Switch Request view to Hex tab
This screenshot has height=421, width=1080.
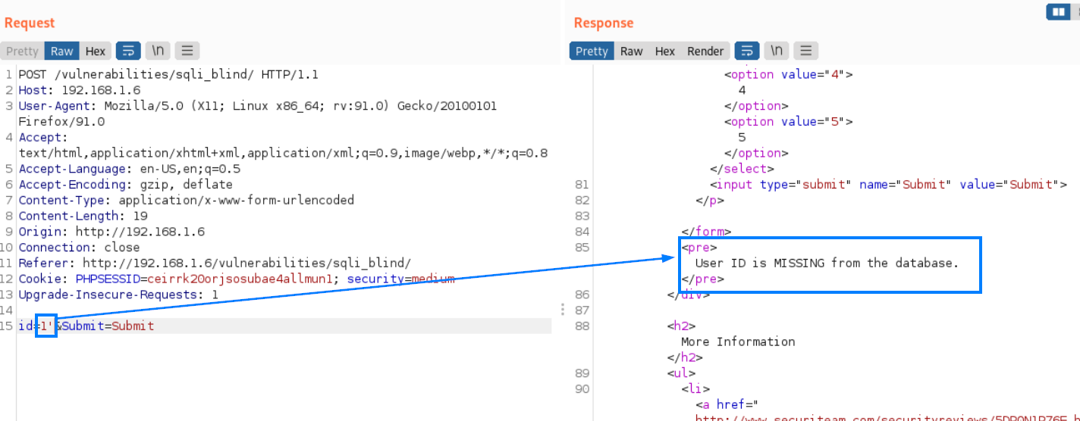[x=96, y=51]
